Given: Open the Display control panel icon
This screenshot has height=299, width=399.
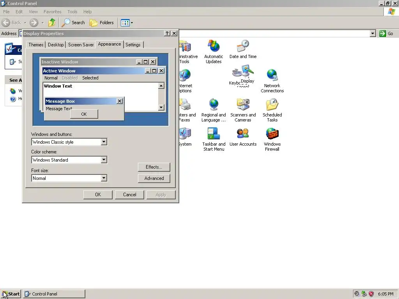Looking at the screenshot, I should (247, 74).
